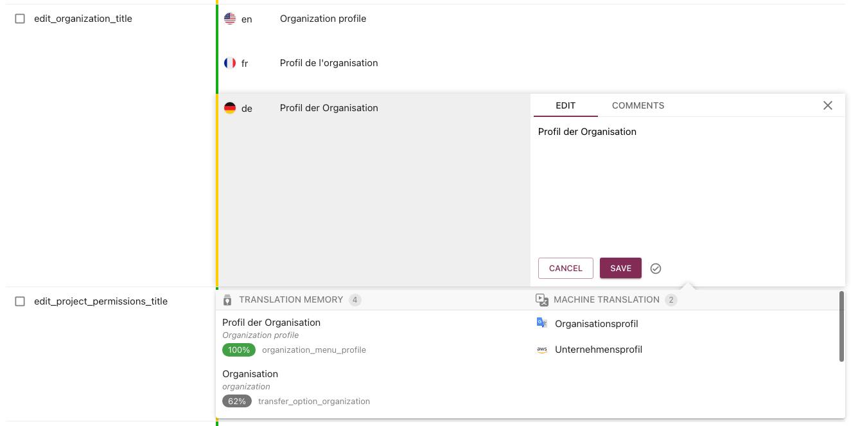Screen dimensions: 851x426
Task: Check the edit_project_permissions_title row checkbox
Action: [x=20, y=301]
